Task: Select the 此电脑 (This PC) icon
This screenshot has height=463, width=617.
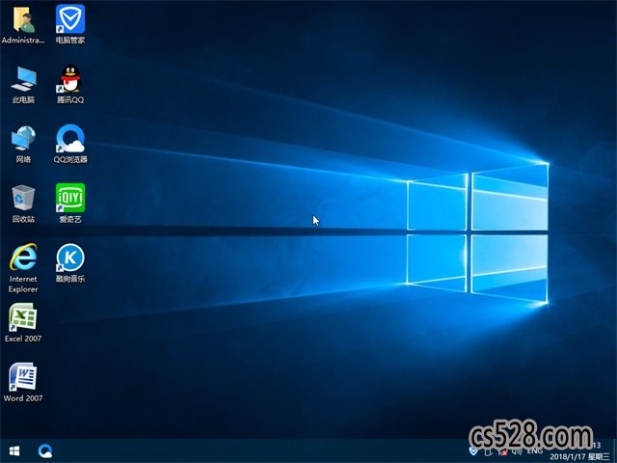Action: [x=23, y=84]
